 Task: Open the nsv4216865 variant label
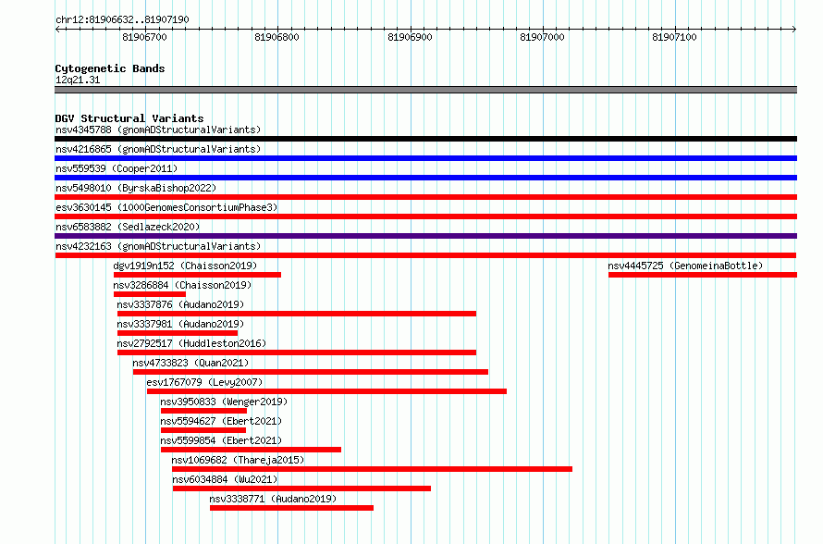tap(158, 149)
